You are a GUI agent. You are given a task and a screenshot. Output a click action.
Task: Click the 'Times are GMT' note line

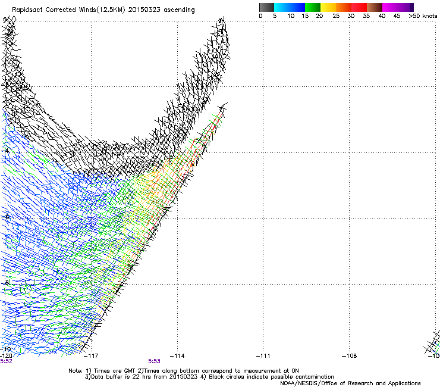(184, 371)
